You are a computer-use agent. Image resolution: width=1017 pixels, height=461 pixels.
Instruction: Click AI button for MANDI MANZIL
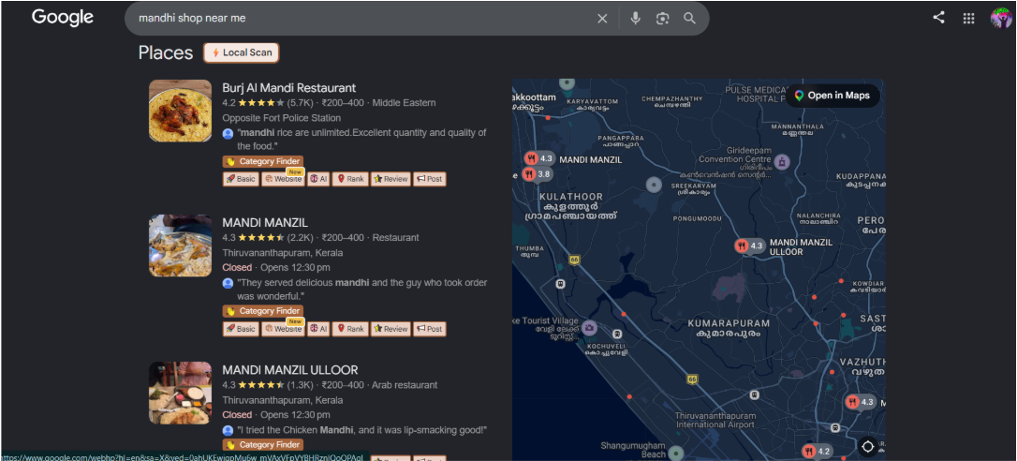(x=317, y=329)
